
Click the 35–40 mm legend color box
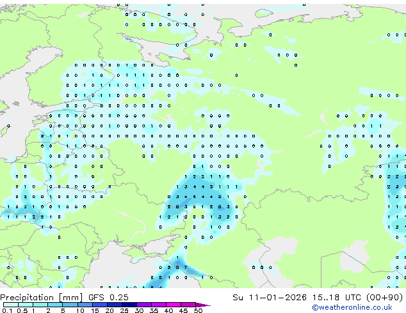pos(158,305)
